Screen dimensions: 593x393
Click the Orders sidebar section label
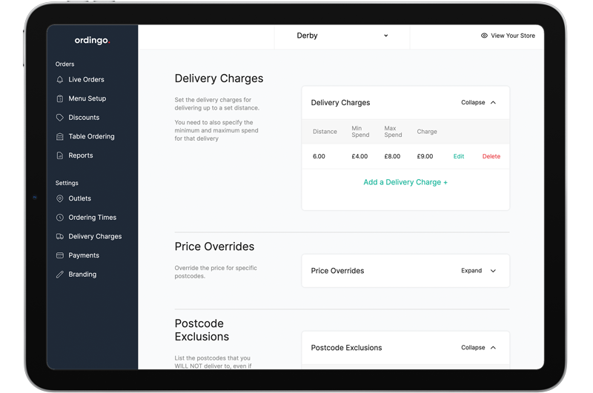pos(64,64)
